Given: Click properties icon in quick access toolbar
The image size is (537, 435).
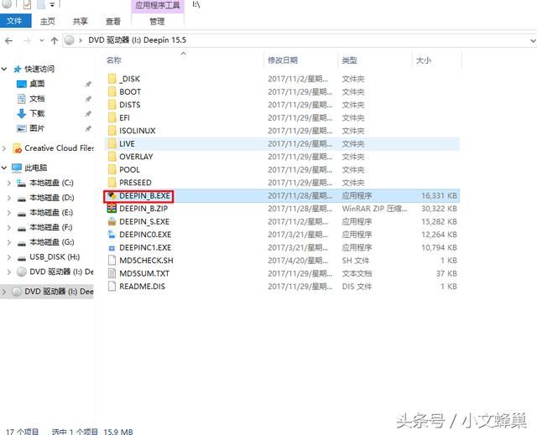Looking at the screenshot, I should [27, 4].
